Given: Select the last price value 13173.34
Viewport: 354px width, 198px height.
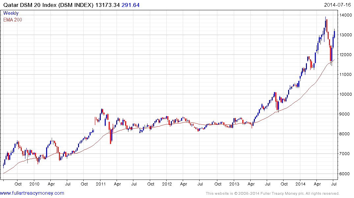Looking at the screenshot, I should (107, 5).
